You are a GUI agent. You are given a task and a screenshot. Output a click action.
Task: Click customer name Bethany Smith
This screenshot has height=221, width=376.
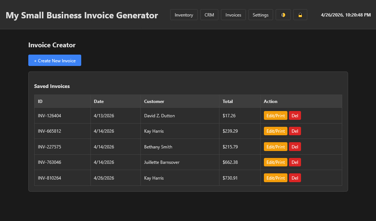[x=158, y=147]
